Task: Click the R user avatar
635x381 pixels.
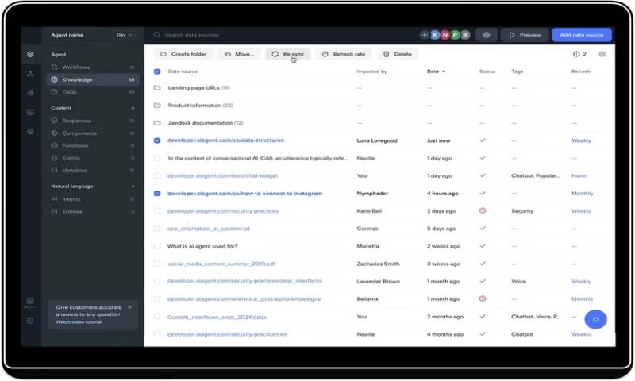Action: (465, 35)
